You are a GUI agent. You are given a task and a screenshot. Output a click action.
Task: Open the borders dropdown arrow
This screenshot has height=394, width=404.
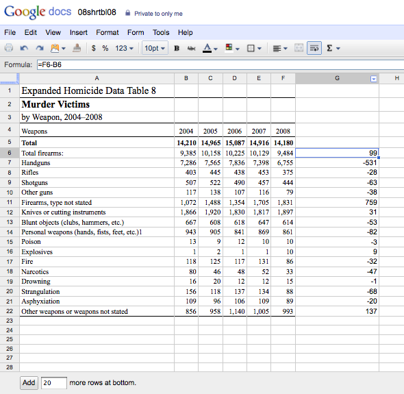pos(260,49)
